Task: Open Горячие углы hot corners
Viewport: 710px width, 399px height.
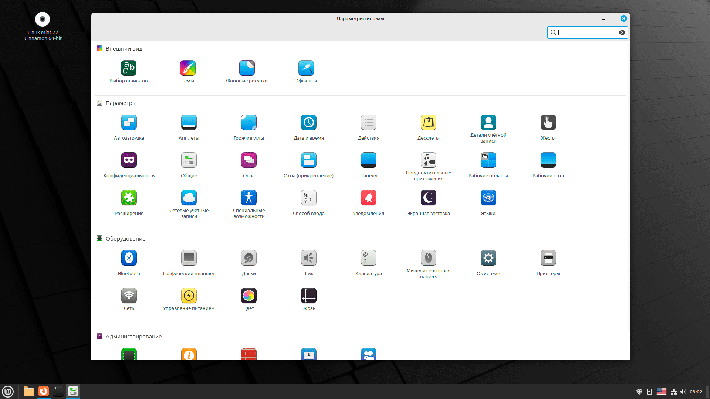Action: [x=248, y=123]
